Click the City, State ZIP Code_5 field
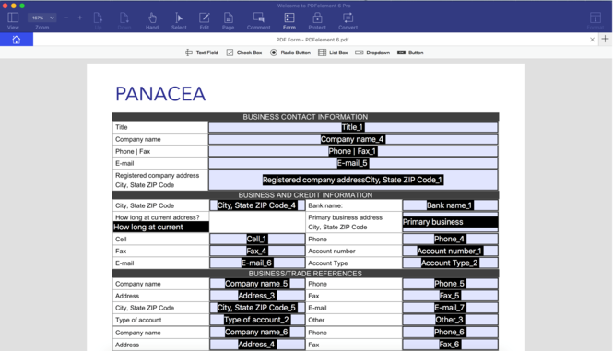Viewport: 613px width, 351px height. (x=257, y=308)
